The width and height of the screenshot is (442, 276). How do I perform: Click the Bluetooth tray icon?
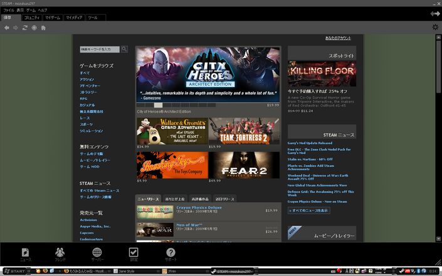coord(419,271)
